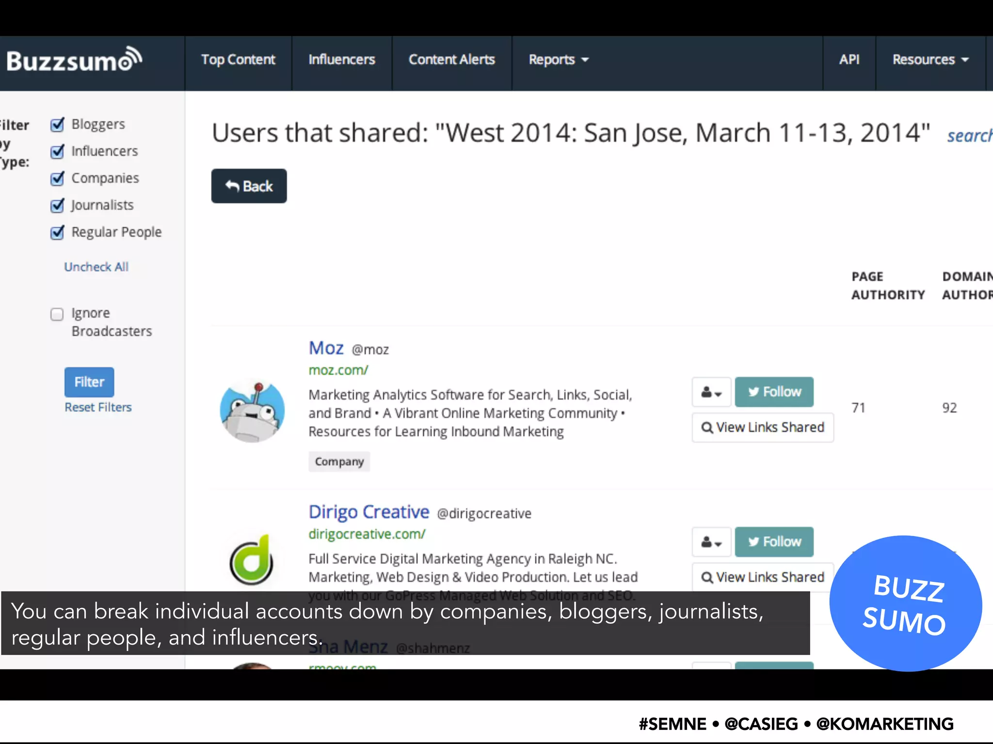Uncheck the Regular People filter checkbox
The image size is (993, 744).
(57, 233)
